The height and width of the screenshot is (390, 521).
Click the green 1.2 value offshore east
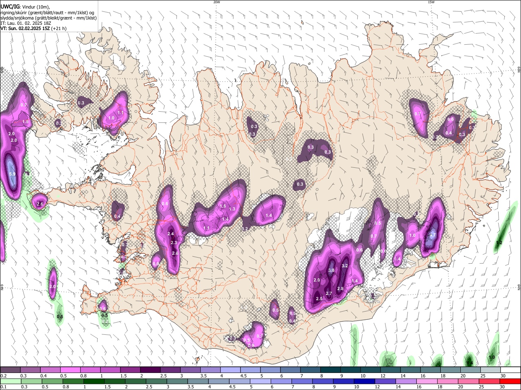tap(499, 243)
